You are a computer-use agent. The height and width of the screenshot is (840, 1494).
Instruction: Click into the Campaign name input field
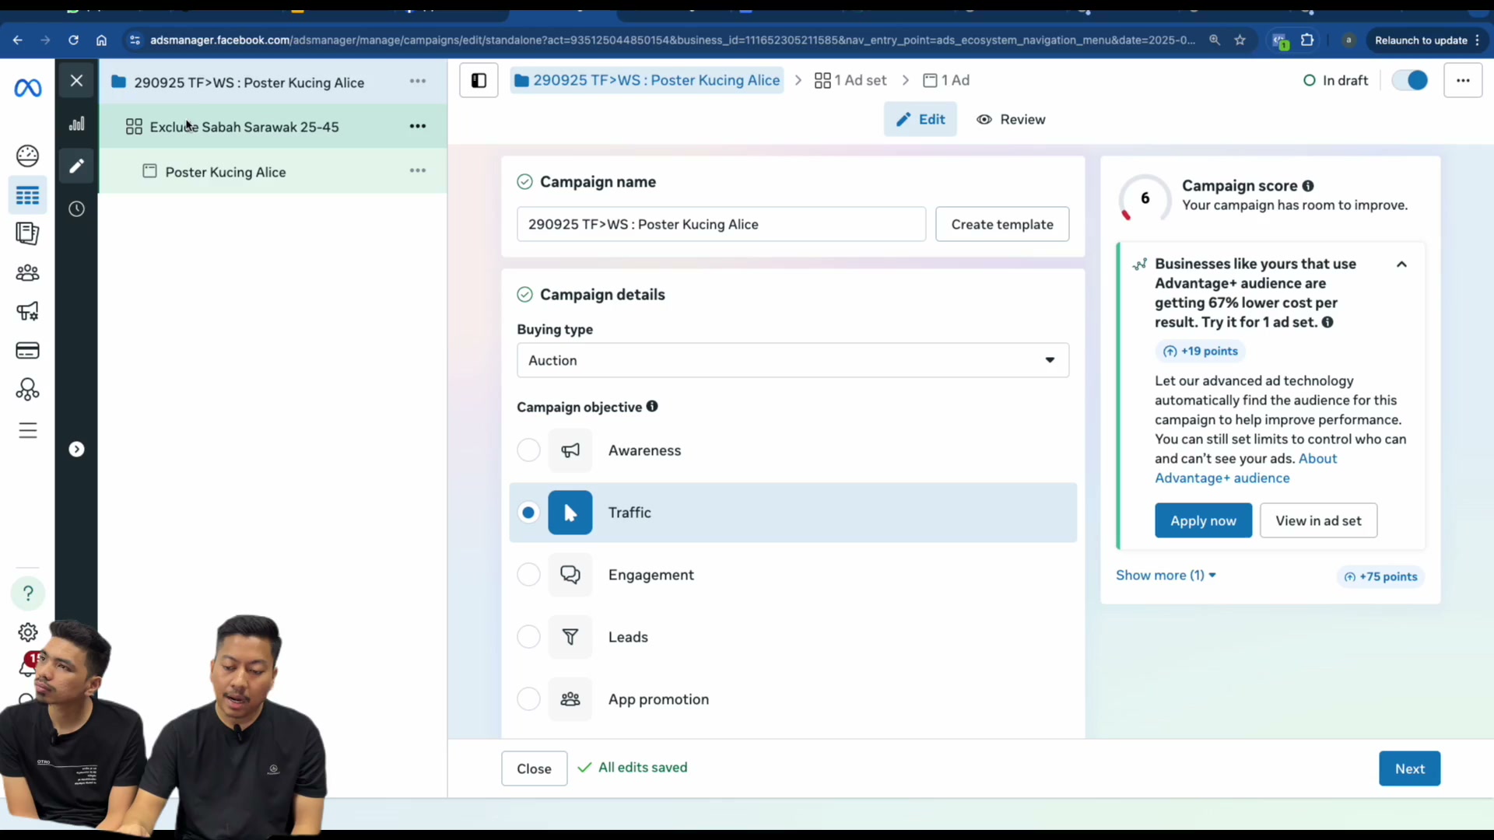pyautogui.click(x=721, y=224)
